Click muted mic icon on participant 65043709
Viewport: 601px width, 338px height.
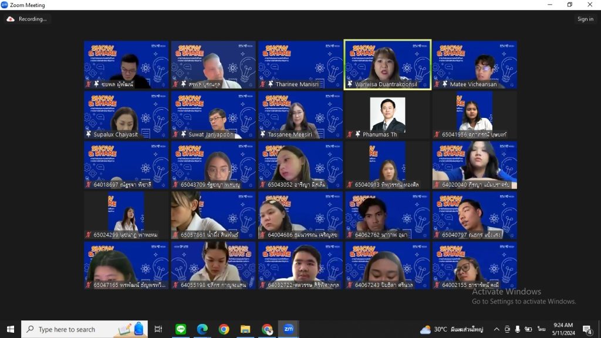pyautogui.click(x=175, y=184)
